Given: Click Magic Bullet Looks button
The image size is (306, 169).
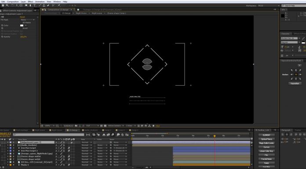Looking at the screenshot, I should pyautogui.click(x=266, y=143).
